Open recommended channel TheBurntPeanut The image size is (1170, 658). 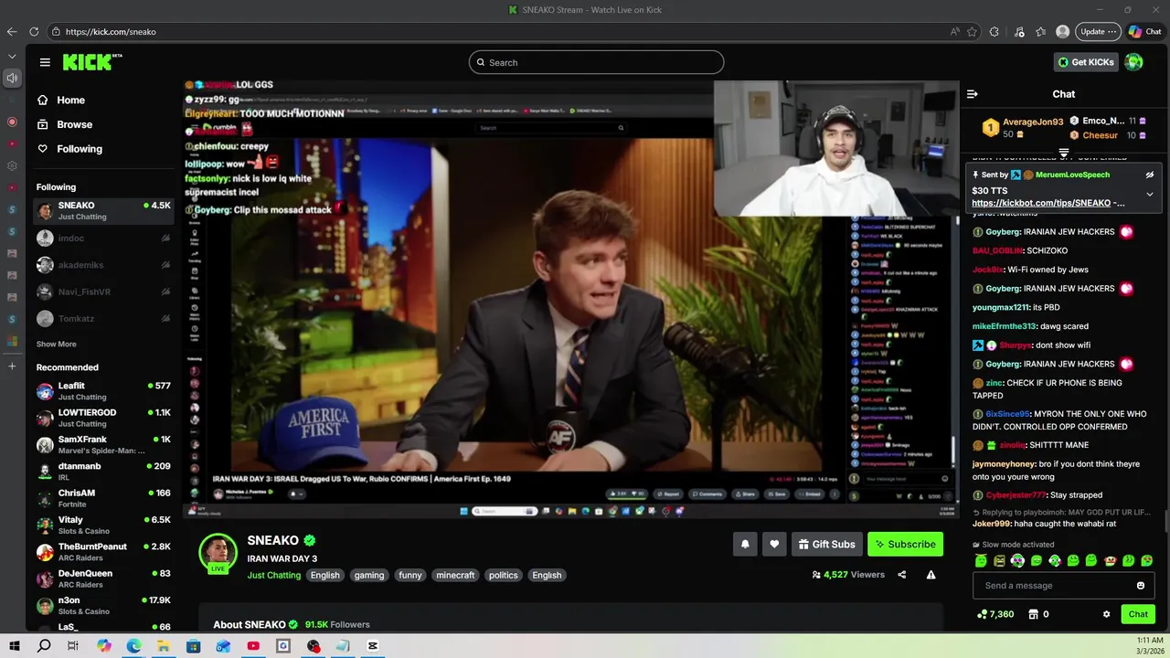pyautogui.click(x=103, y=552)
